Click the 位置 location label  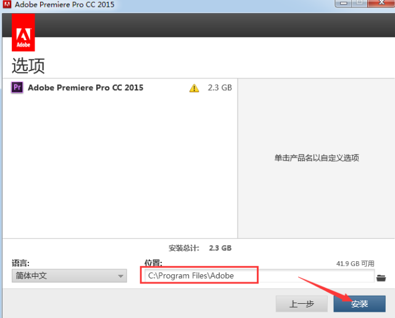153,263
